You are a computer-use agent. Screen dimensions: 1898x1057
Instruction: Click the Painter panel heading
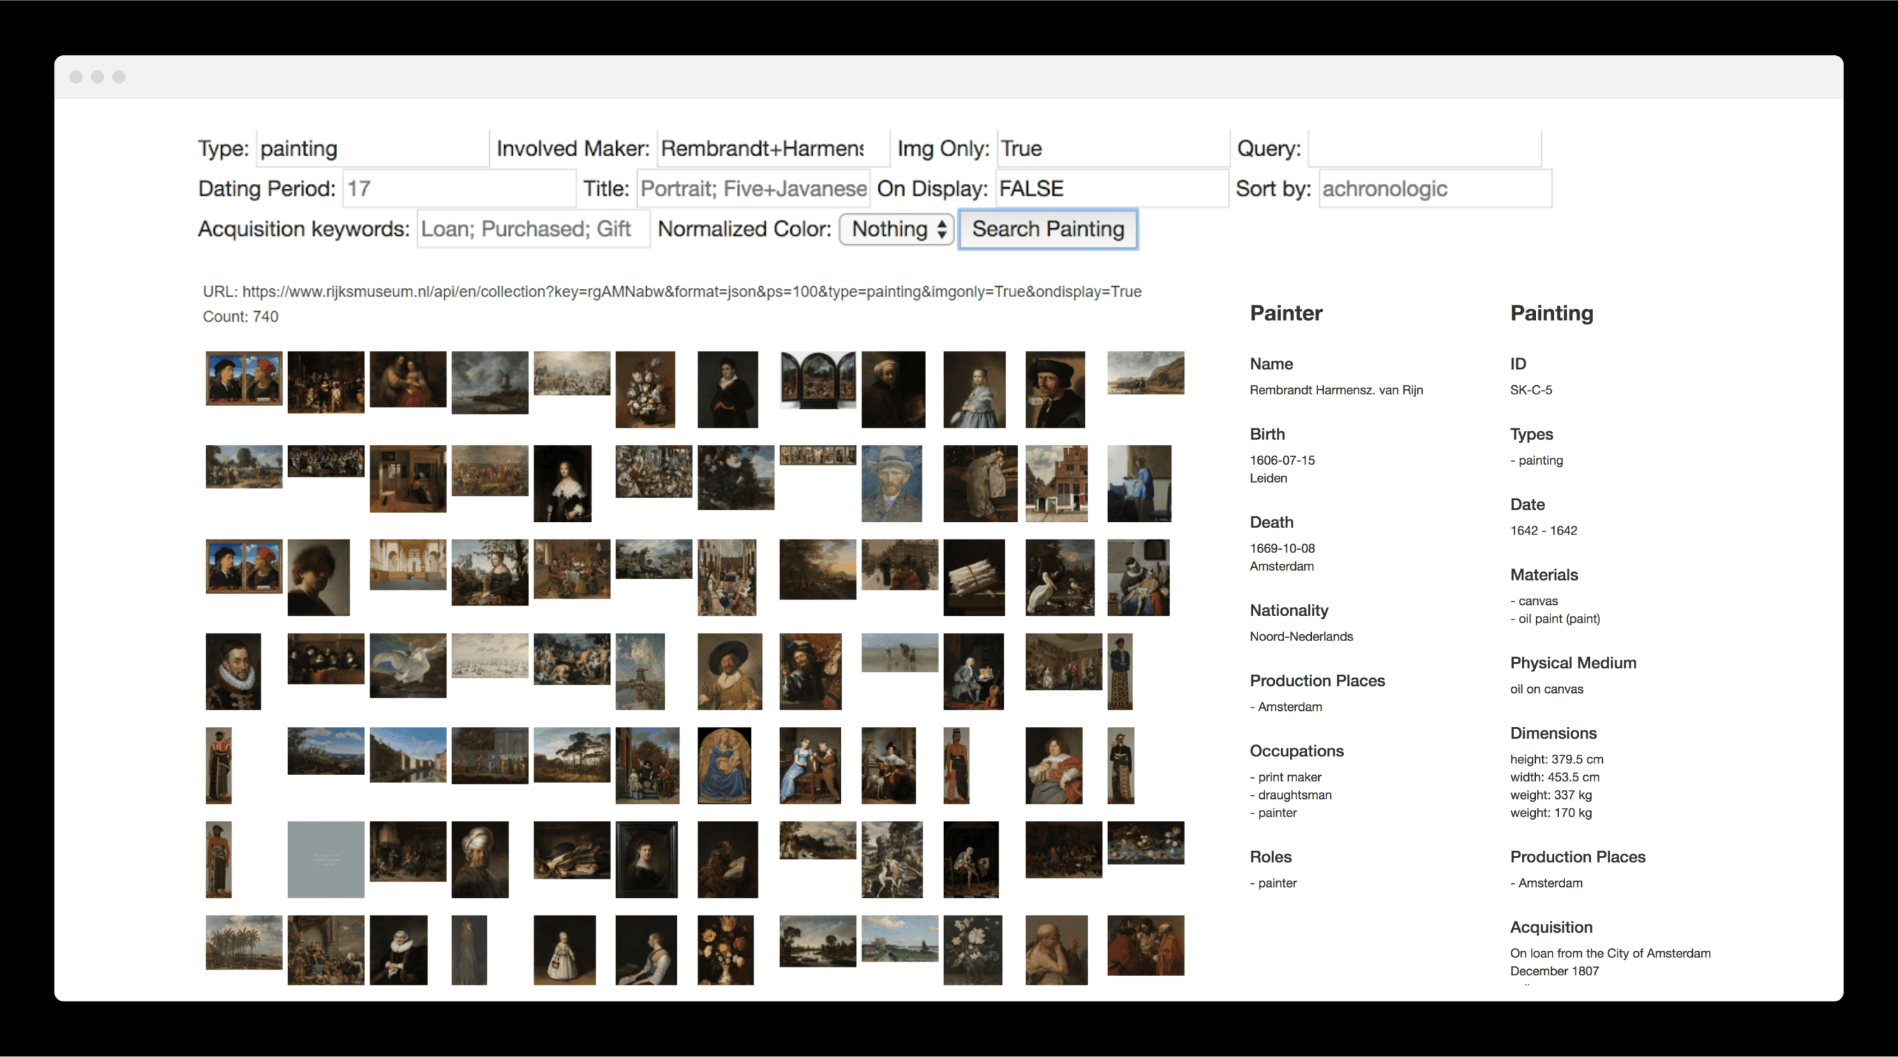1286,313
